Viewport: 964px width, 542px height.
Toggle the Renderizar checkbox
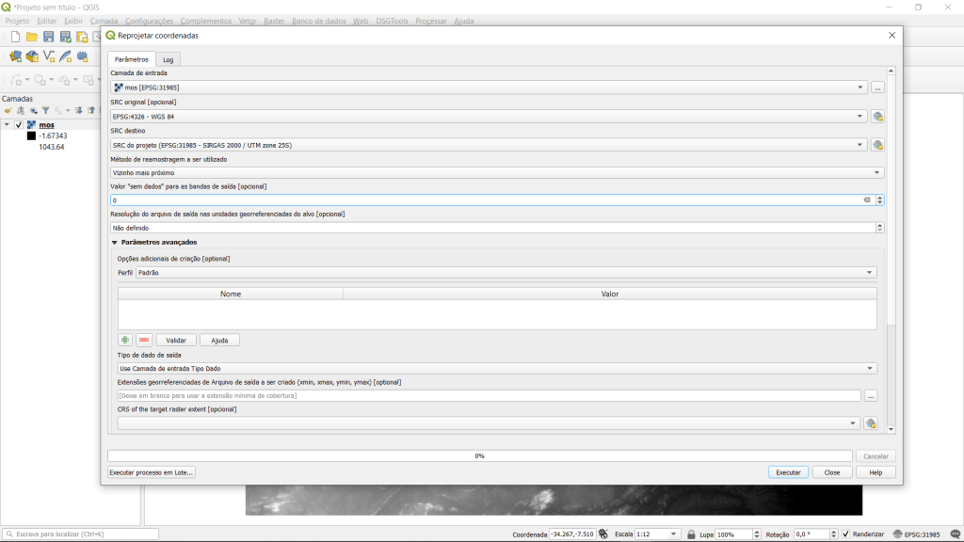click(845, 534)
